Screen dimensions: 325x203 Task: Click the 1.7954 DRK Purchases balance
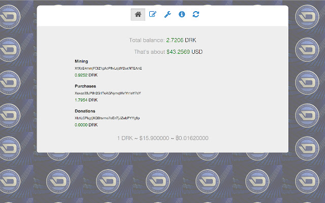86,100
